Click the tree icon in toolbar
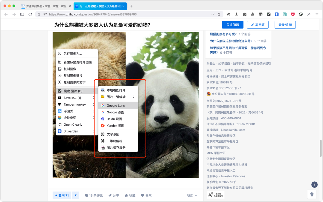323x202 pixels. pos(252,14)
